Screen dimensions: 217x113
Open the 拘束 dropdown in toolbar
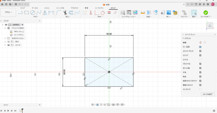point(100,16)
